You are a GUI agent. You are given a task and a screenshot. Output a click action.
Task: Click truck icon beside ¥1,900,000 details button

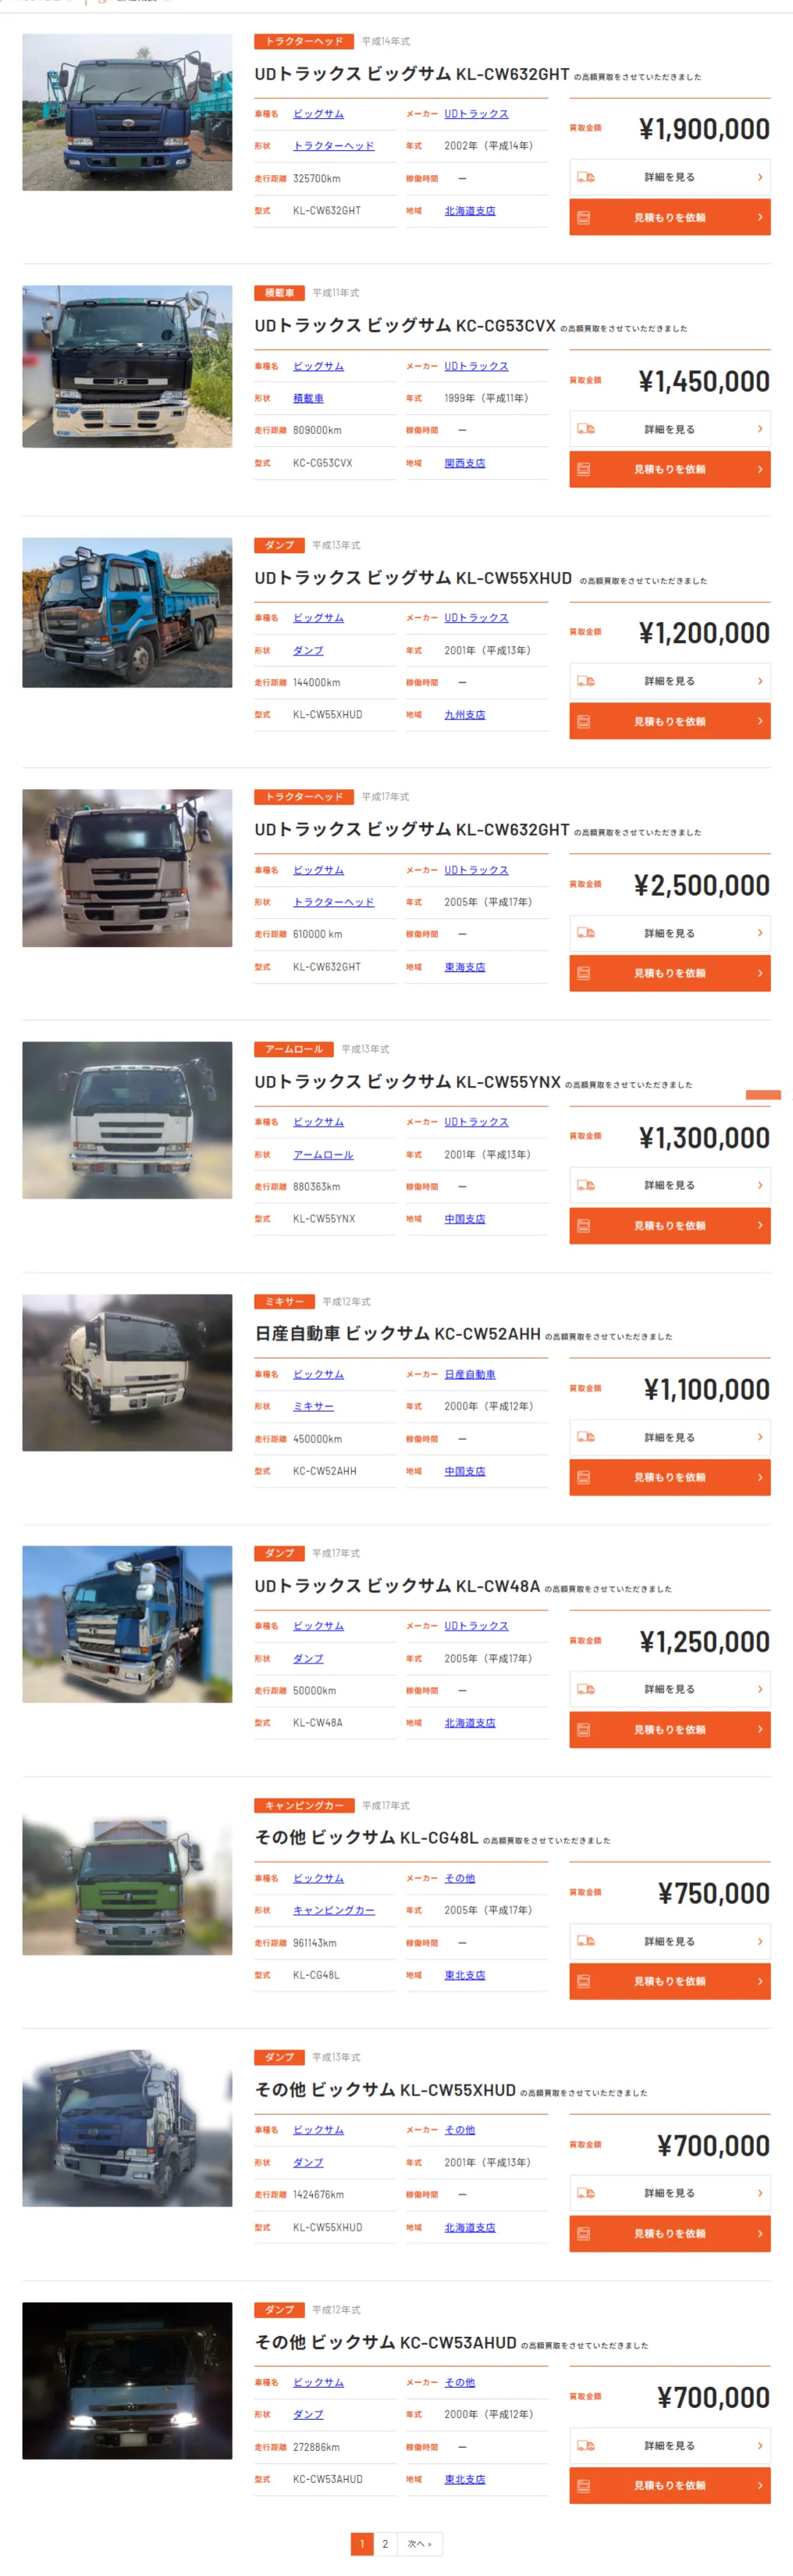586,177
